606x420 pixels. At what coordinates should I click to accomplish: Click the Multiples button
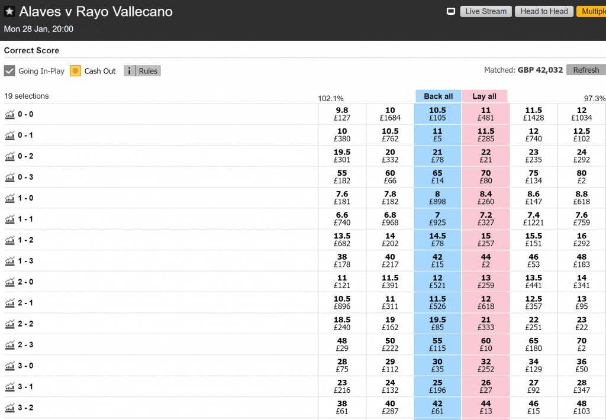tap(591, 12)
